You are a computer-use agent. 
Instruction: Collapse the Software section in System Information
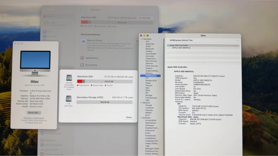[x=141, y=118]
